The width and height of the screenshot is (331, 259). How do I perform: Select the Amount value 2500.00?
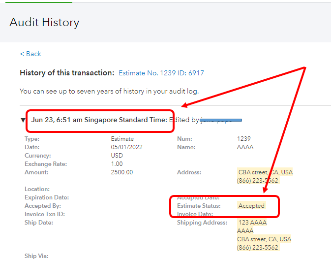click(122, 172)
